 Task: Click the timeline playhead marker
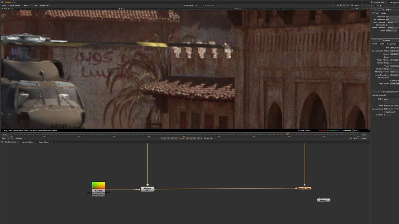coord(287,134)
